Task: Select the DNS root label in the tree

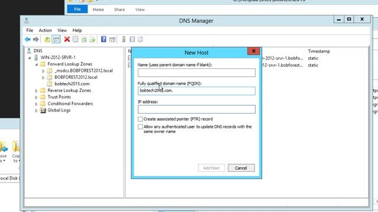Action: (x=38, y=51)
